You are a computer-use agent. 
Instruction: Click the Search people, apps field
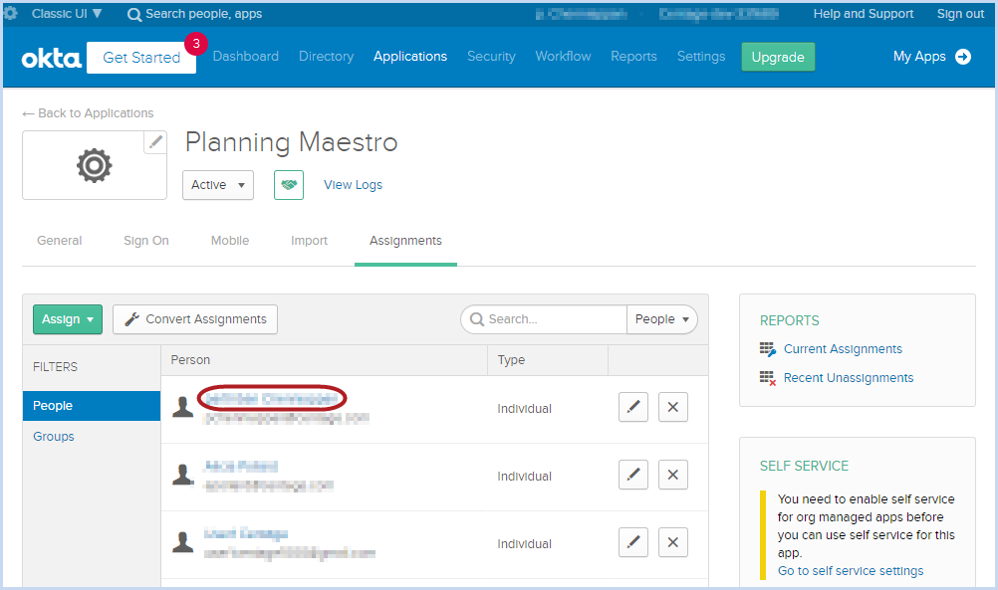click(203, 14)
